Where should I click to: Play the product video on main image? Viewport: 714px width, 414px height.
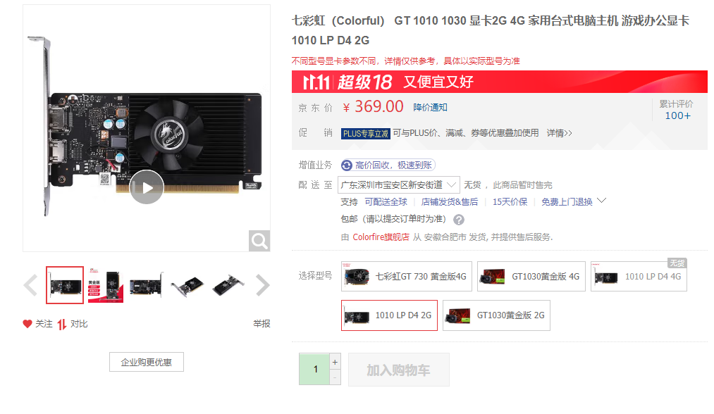click(147, 187)
